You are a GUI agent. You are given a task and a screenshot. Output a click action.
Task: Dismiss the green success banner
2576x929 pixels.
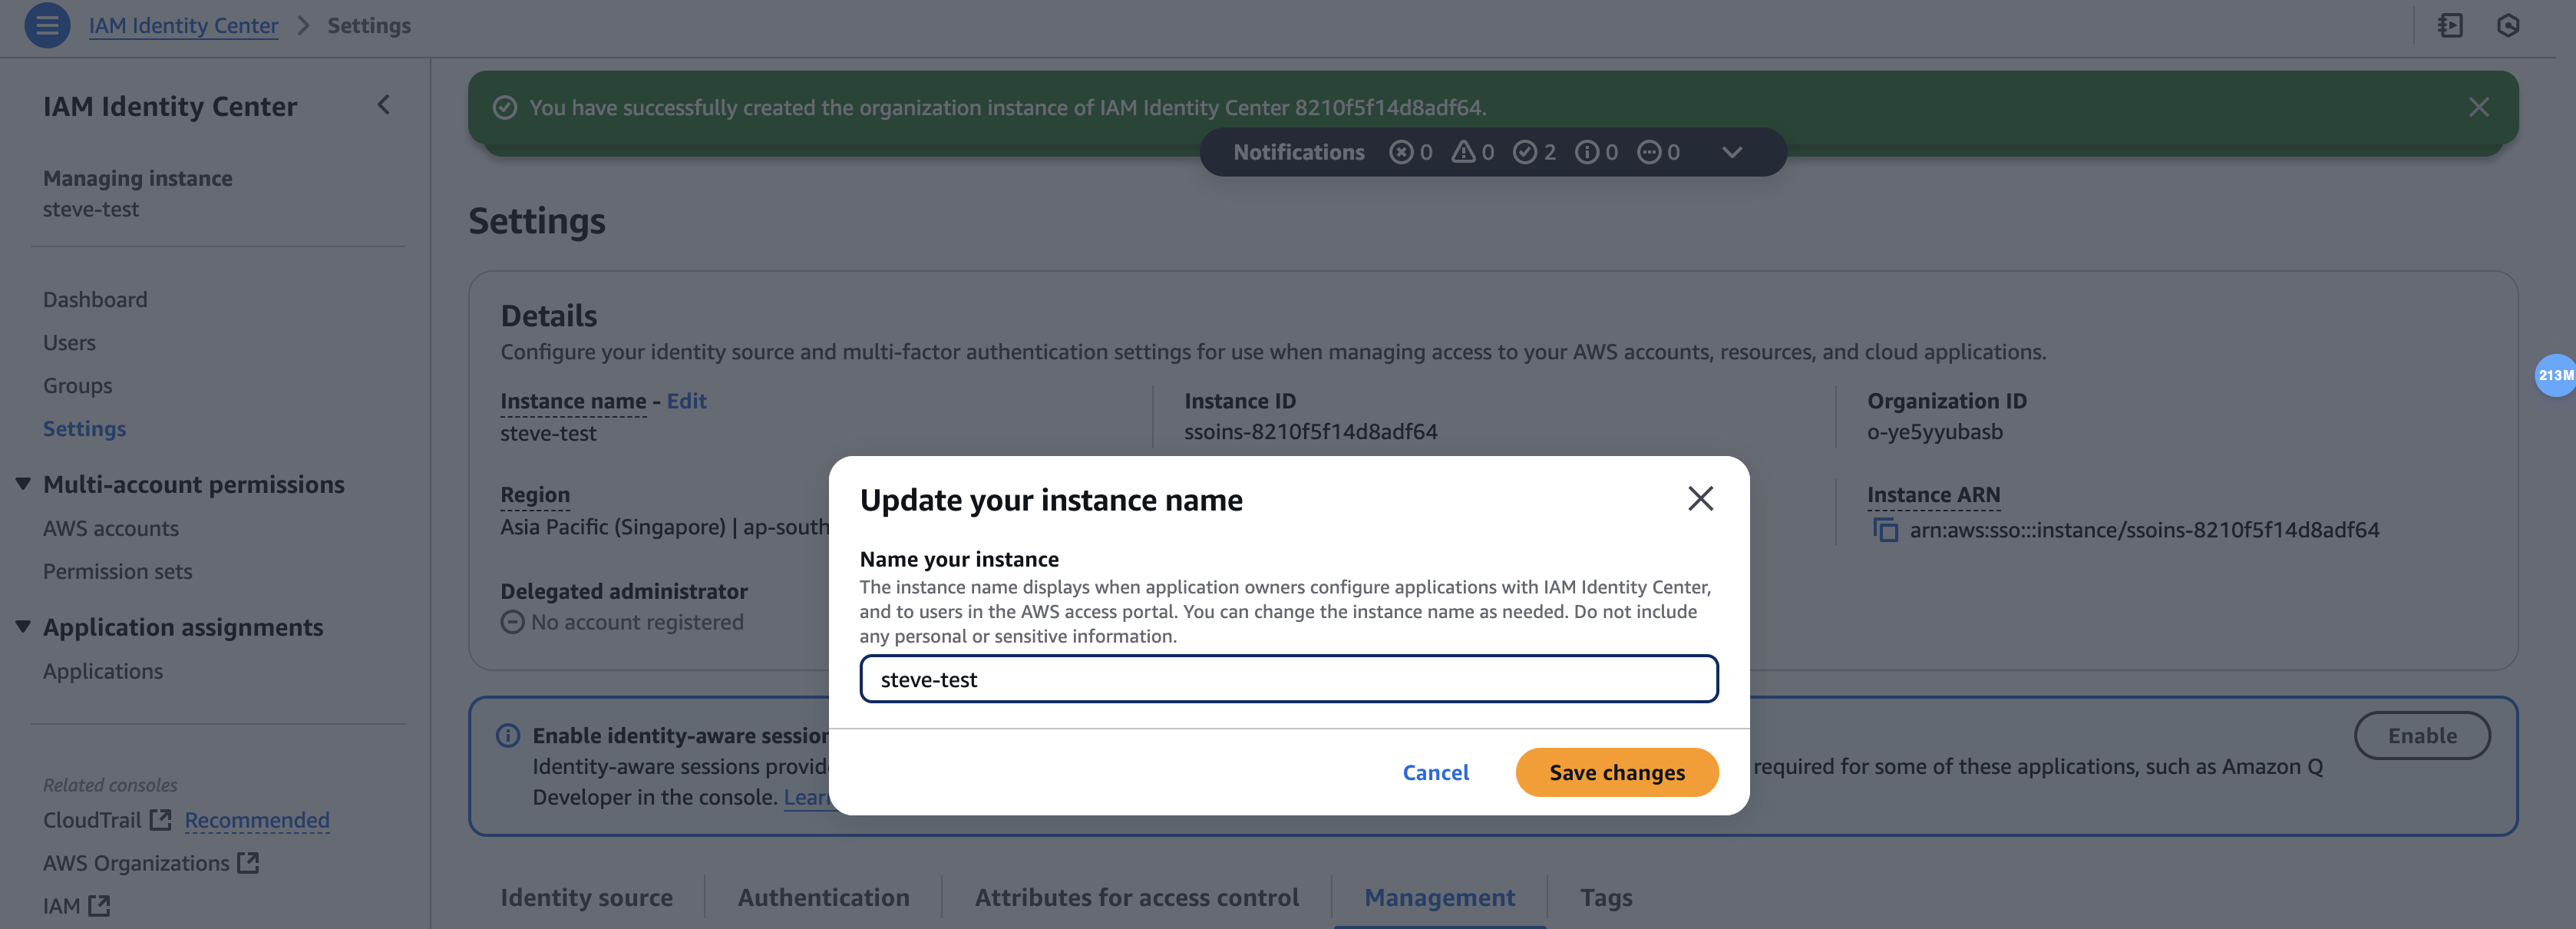pyautogui.click(x=2478, y=107)
